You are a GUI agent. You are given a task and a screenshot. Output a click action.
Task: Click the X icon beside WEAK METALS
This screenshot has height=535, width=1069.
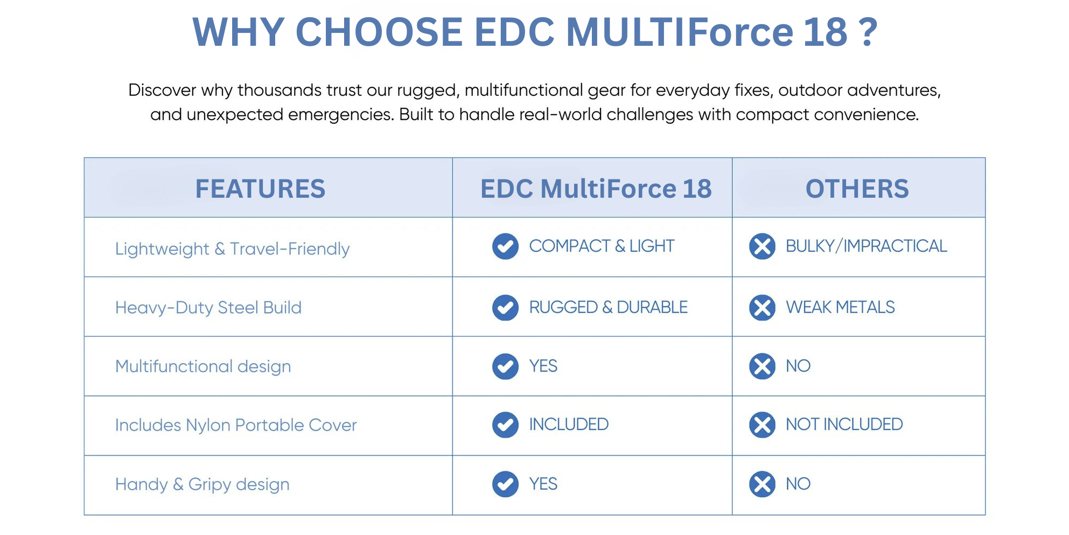pos(762,308)
